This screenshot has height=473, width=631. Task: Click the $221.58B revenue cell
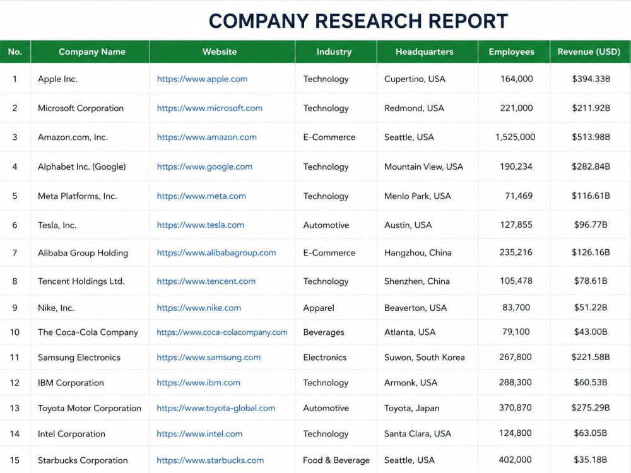(589, 357)
